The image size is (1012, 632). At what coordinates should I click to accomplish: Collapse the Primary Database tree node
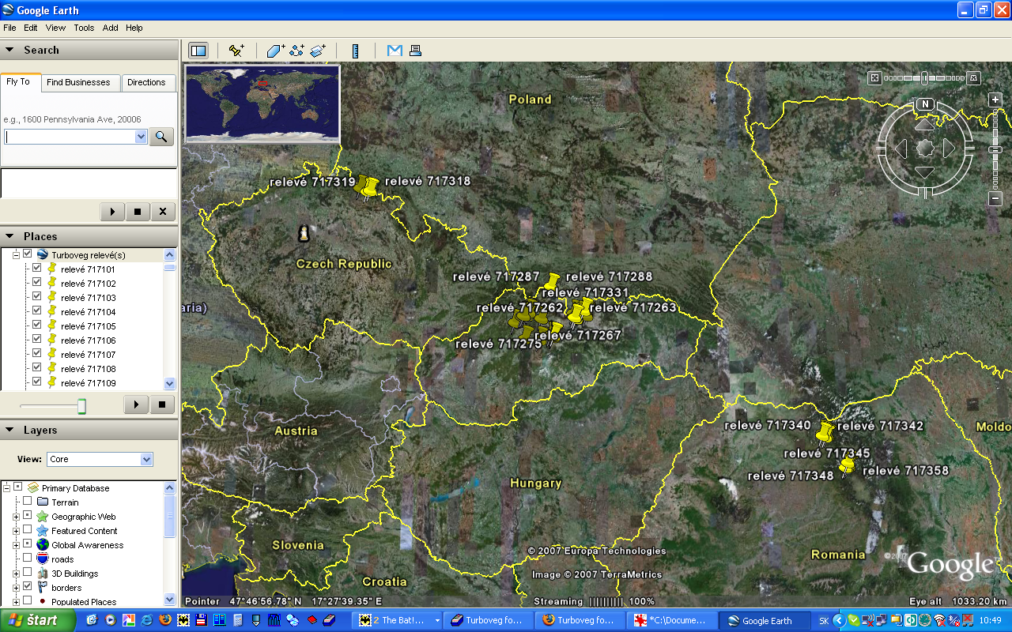7,487
